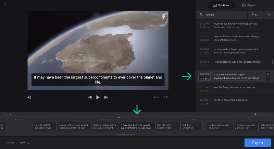Select timeline clip 'Rodinia broke apart and a new'
Screen dimensions: 274x149
[220, 126]
